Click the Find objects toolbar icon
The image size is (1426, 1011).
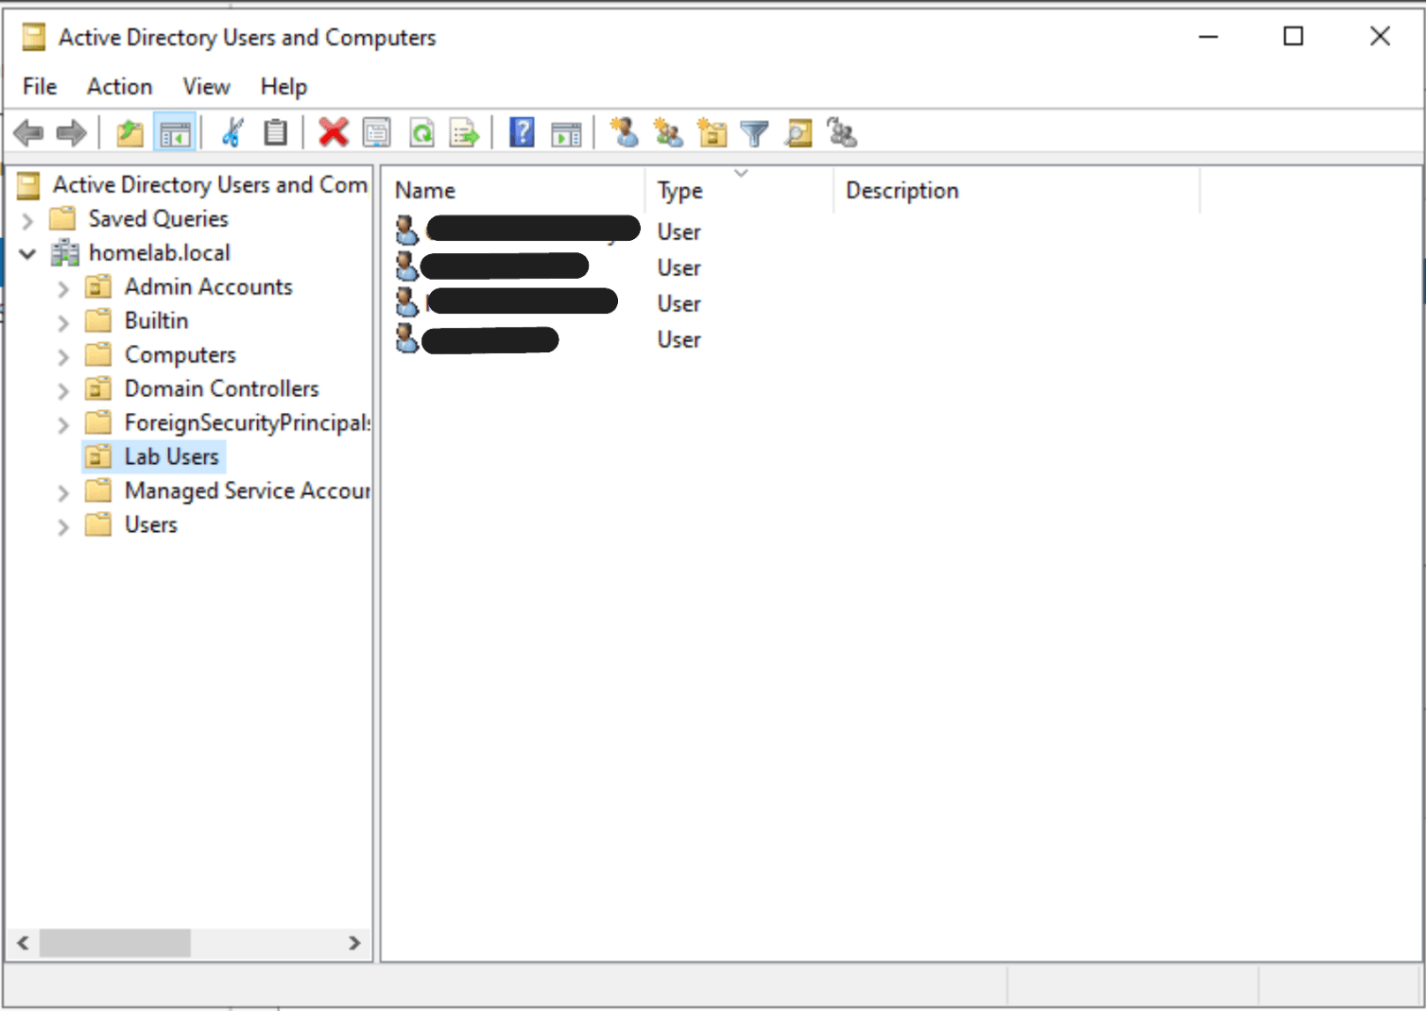pyautogui.click(x=799, y=133)
